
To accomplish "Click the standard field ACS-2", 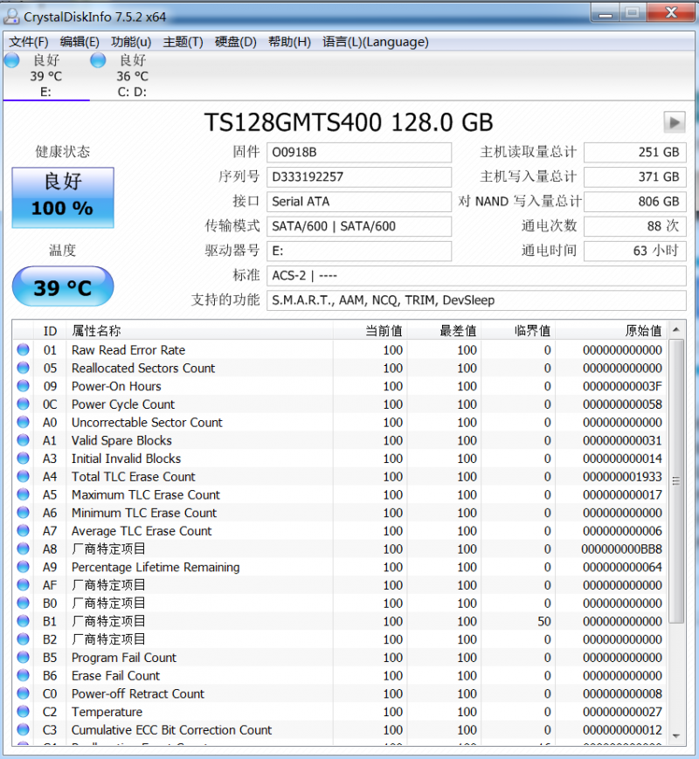I will 476,275.
